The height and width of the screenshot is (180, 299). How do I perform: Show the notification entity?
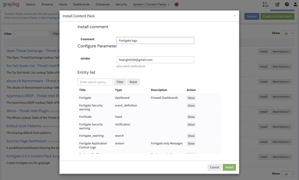tap(191, 125)
